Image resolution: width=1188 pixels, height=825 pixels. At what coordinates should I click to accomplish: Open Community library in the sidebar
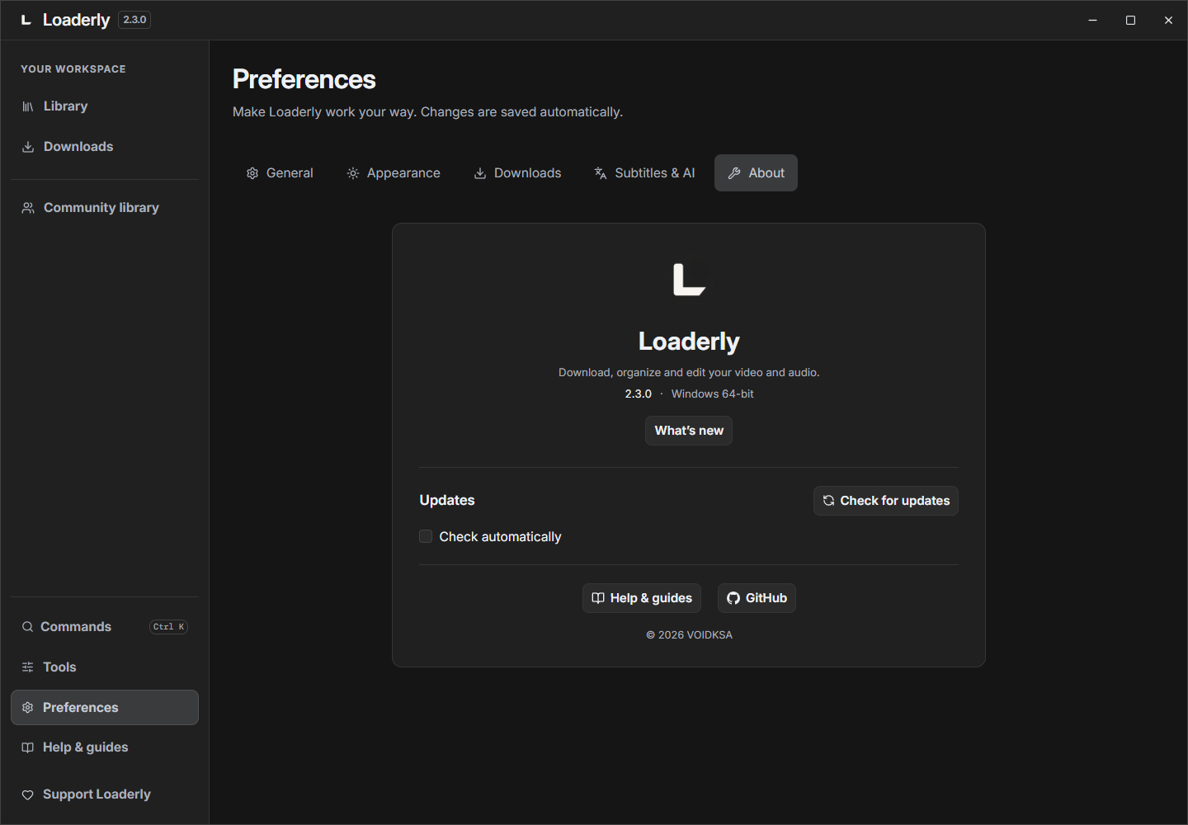click(x=105, y=208)
